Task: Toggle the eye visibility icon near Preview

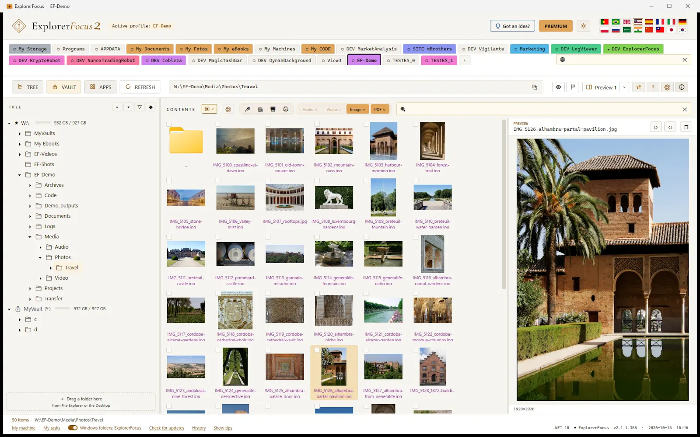Action: point(558,87)
